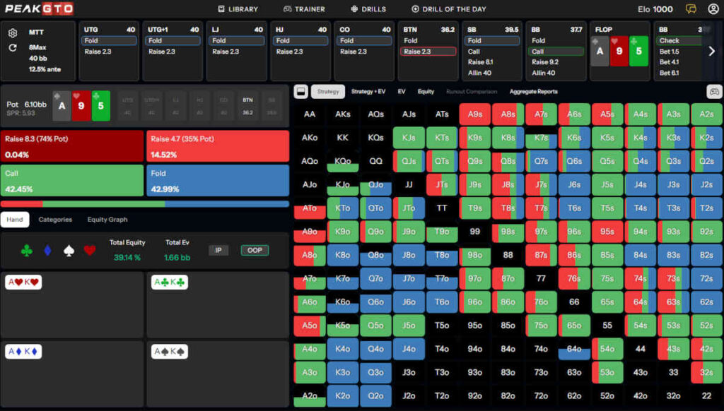
Task: Filter by the blue diamonds suit icon
Action: pyautogui.click(x=48, y=250)
